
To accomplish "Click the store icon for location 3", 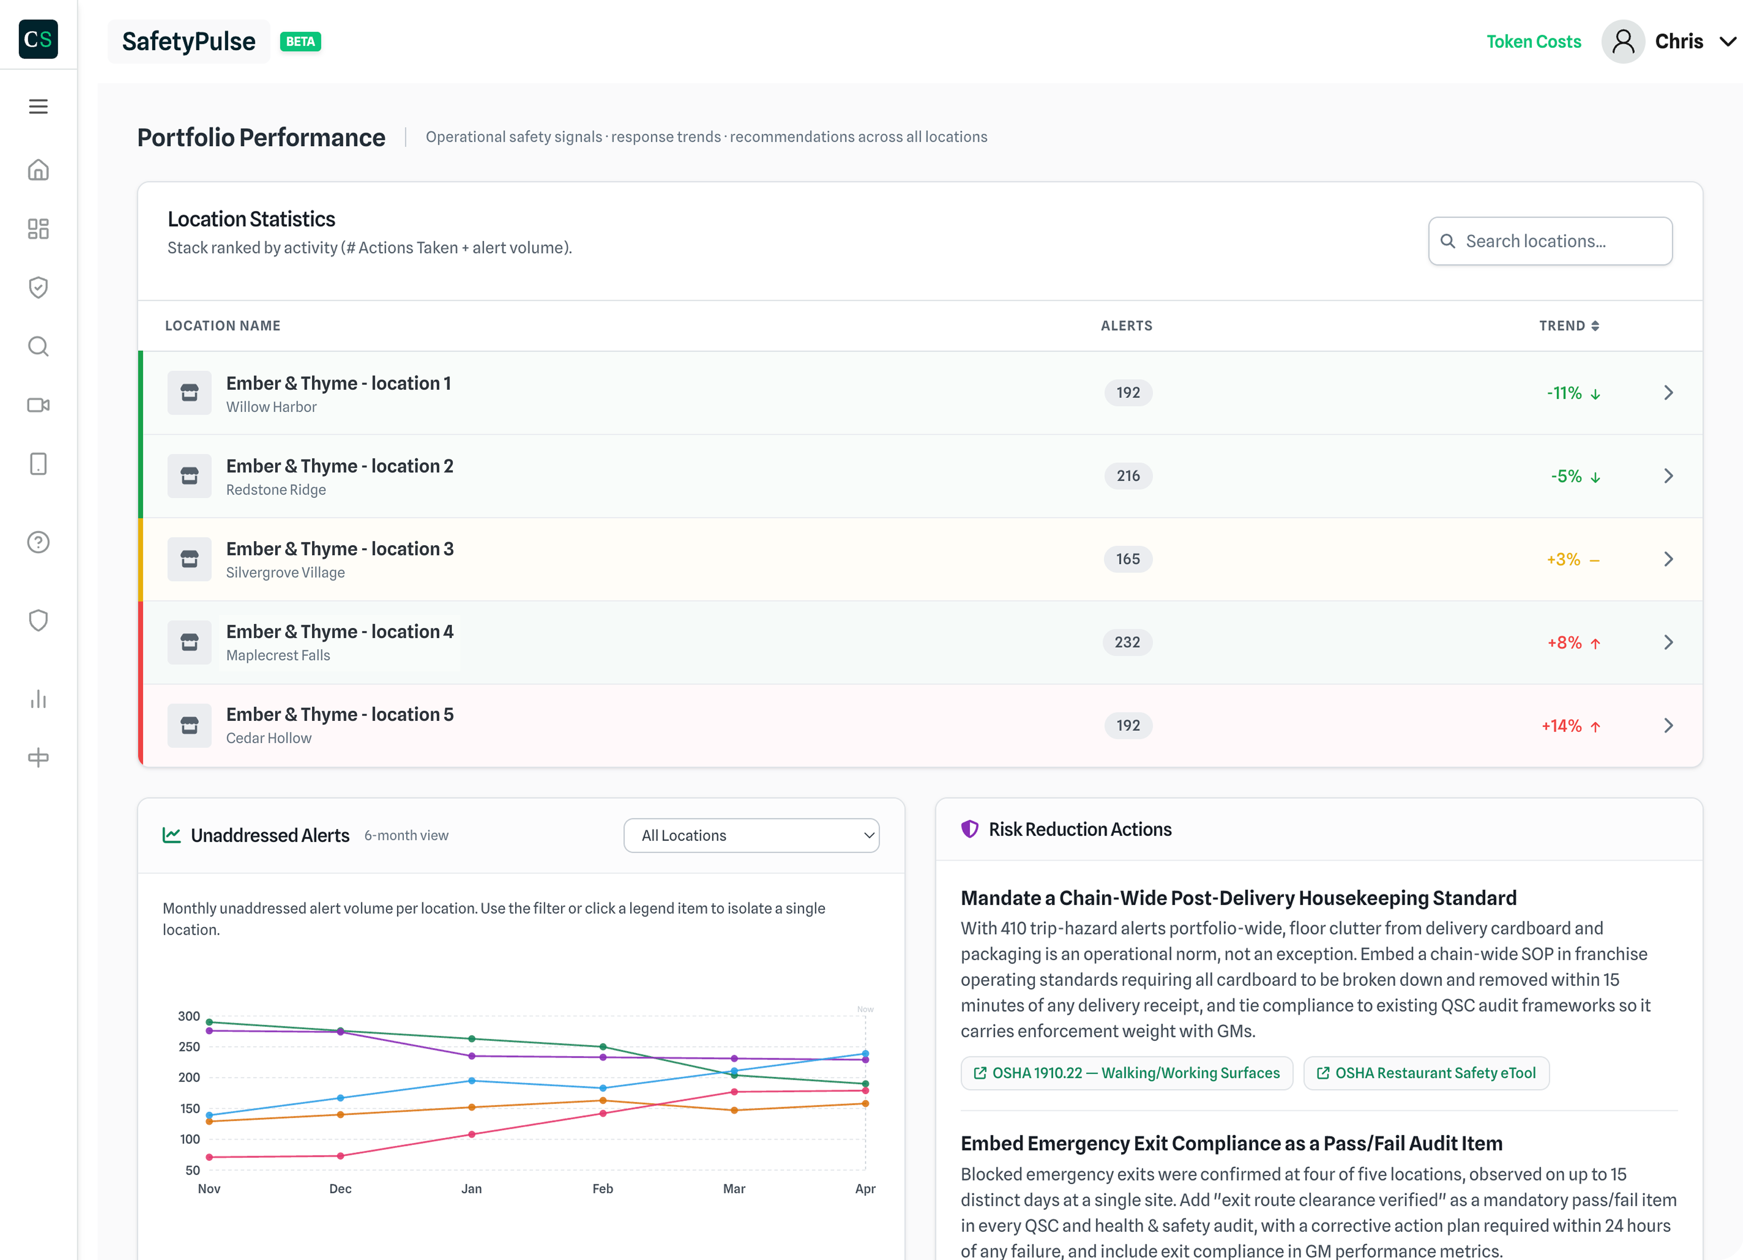I will [x=189, y=559].
